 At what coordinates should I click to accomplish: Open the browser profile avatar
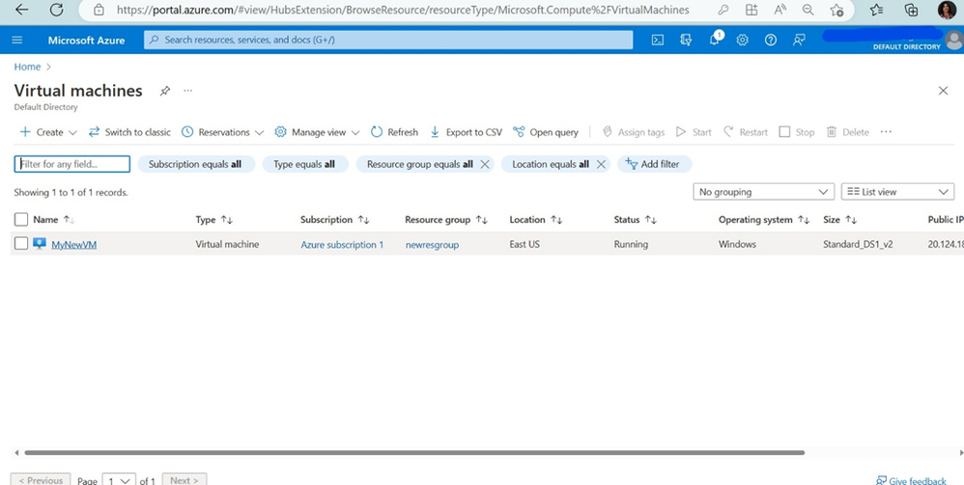947,10
